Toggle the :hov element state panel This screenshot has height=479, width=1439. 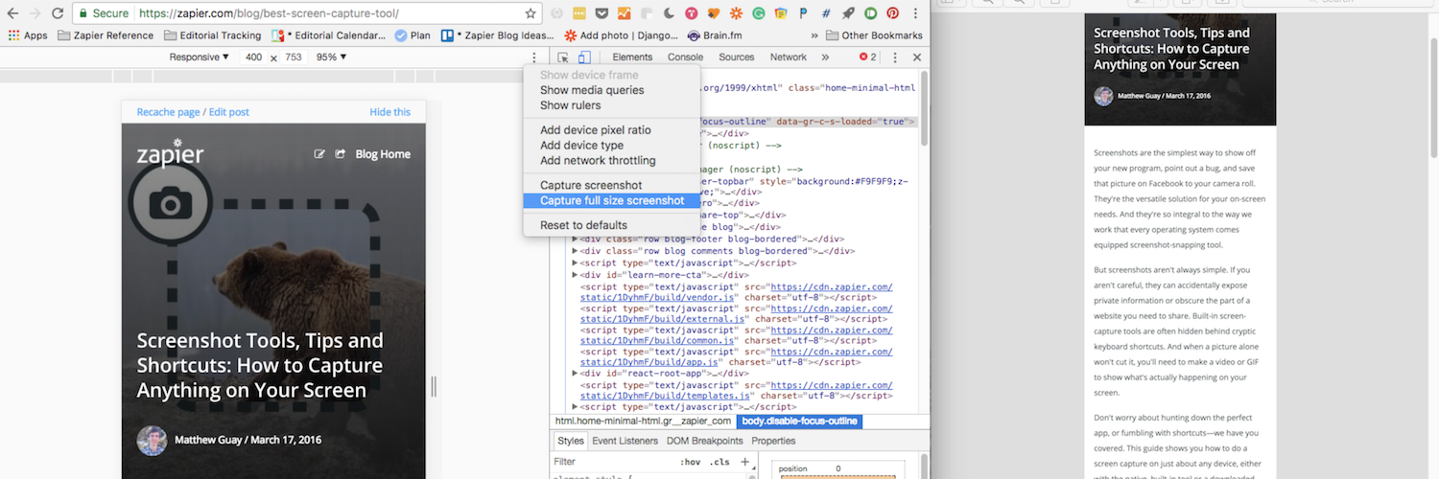click(x=690, y=462)
